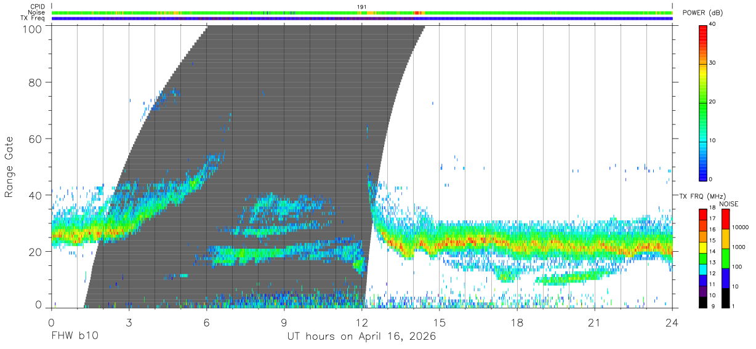Click the time axis tick label '15'
756x349 pixels.
point(439,322)
